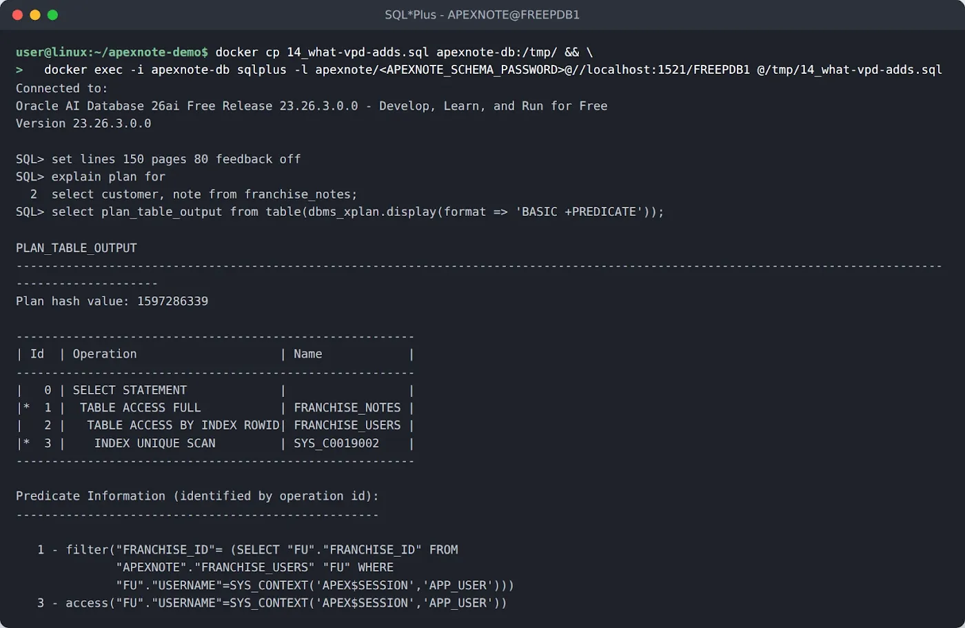Click the SYS_C0019002 index name
The height and width of the screenshot is (628, 965).
(336, 443)
